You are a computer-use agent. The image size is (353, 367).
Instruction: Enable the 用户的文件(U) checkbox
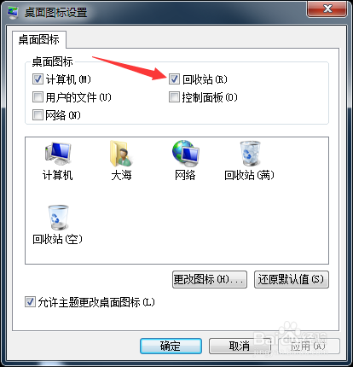38,97
